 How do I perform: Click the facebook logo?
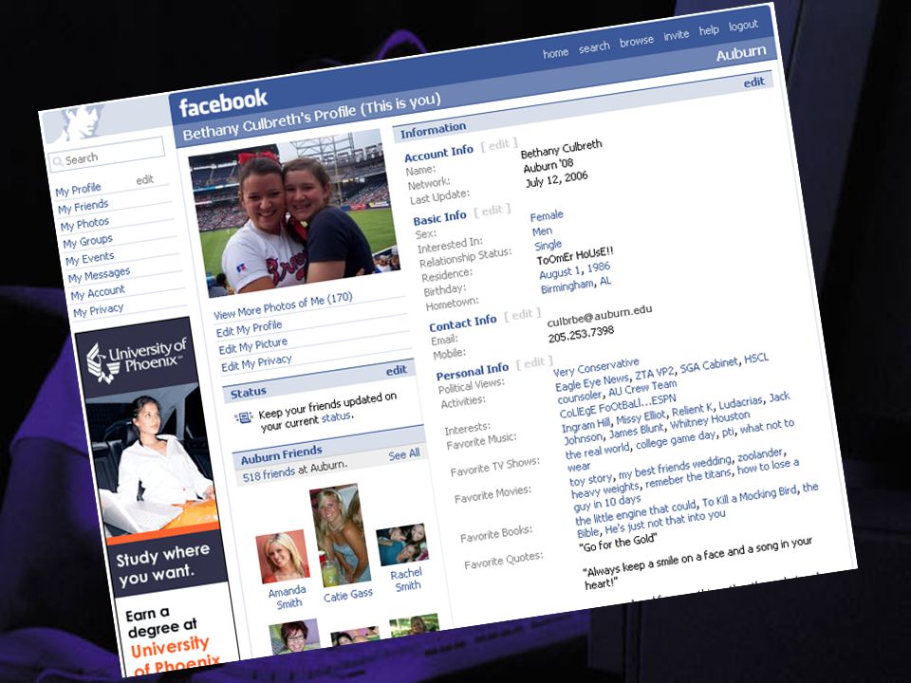[223, 102]
